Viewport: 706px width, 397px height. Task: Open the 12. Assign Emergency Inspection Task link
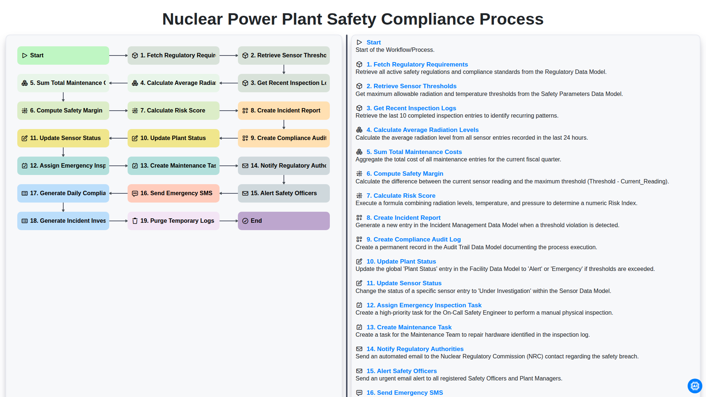coord(424,305)
